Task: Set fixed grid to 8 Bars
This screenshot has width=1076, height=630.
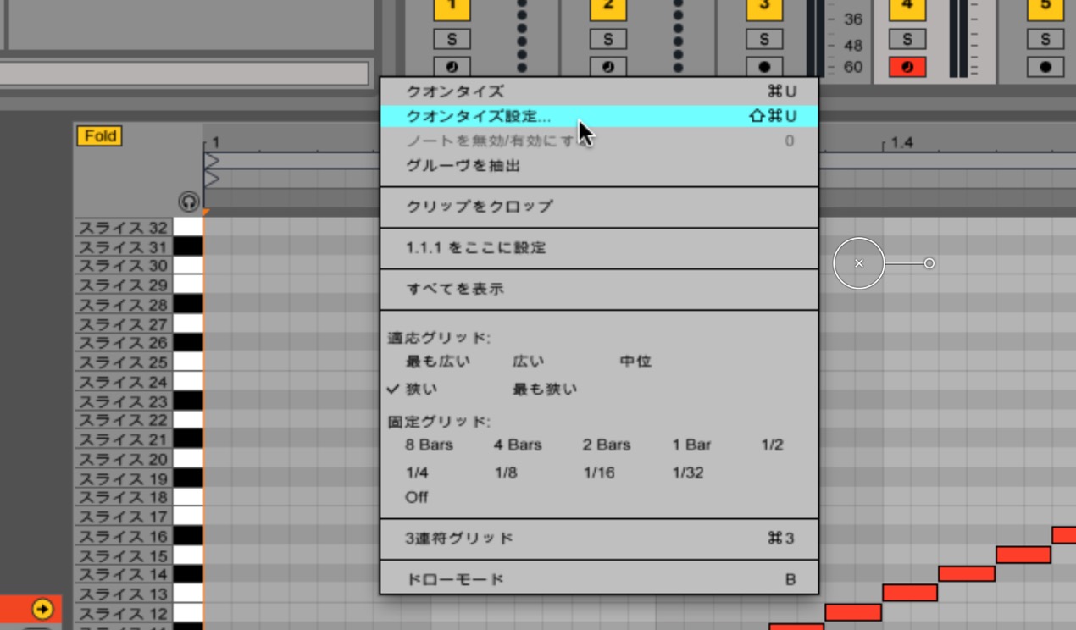Action: (x=429, y=445)
